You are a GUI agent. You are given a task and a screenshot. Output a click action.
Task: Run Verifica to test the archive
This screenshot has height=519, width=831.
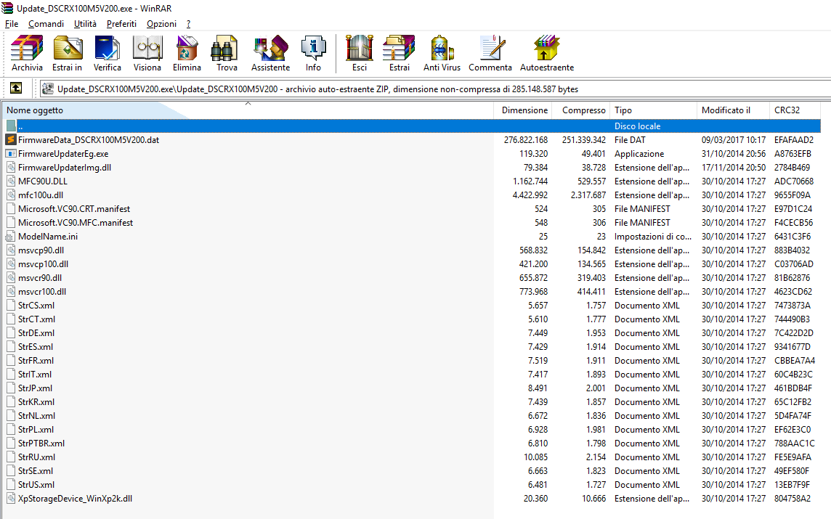108,54
